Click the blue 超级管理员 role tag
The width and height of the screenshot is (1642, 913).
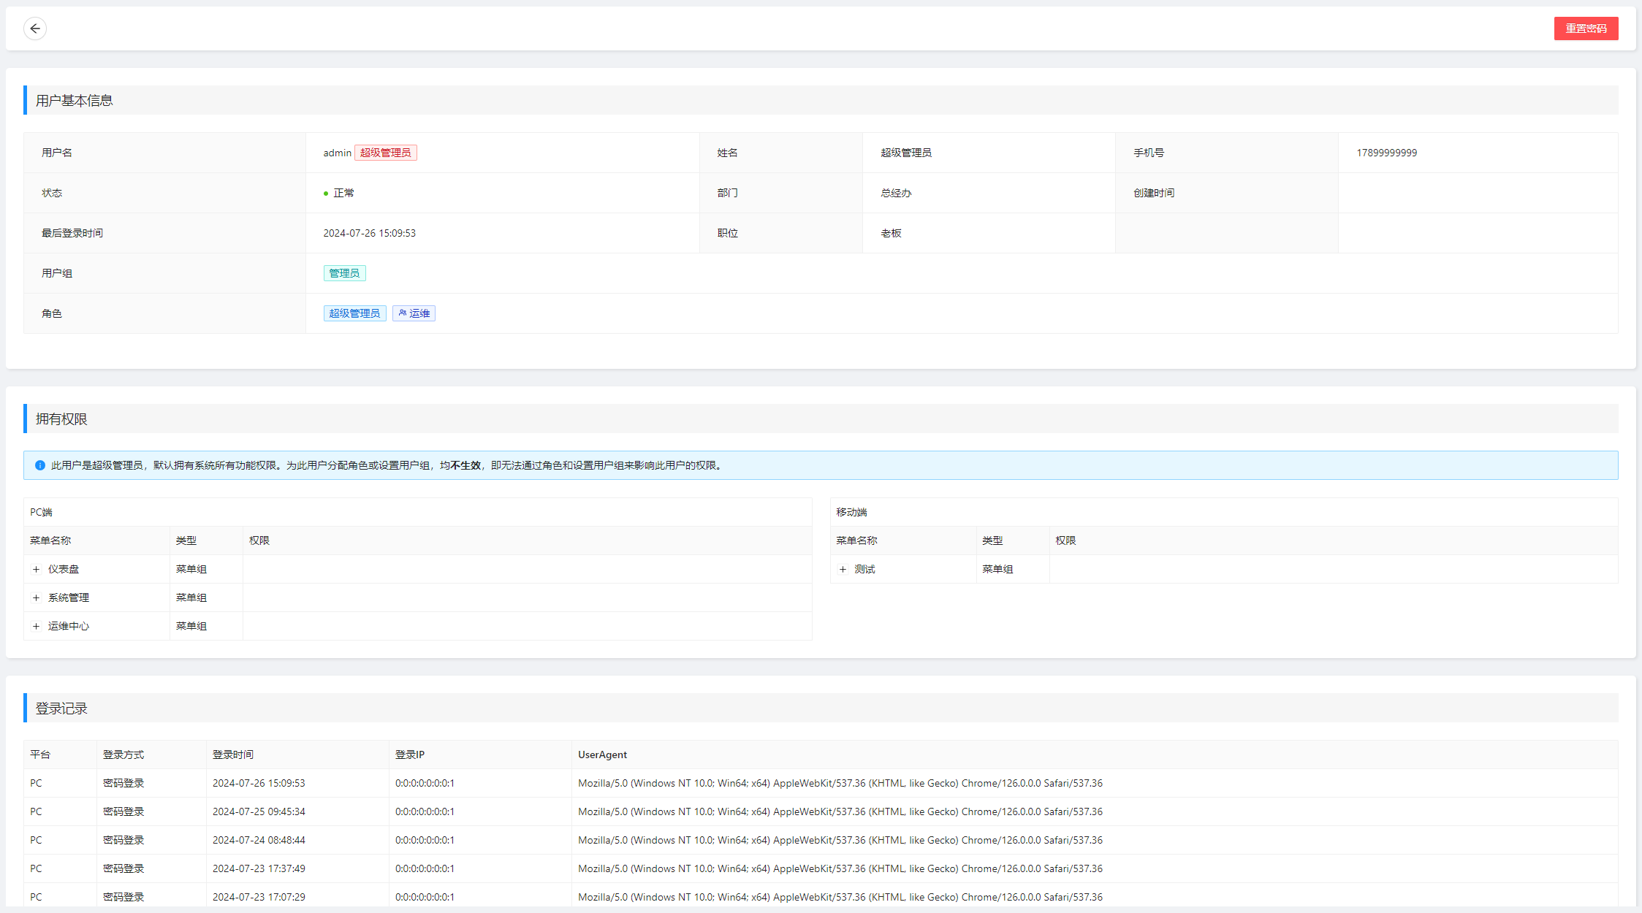click(354, 313)
